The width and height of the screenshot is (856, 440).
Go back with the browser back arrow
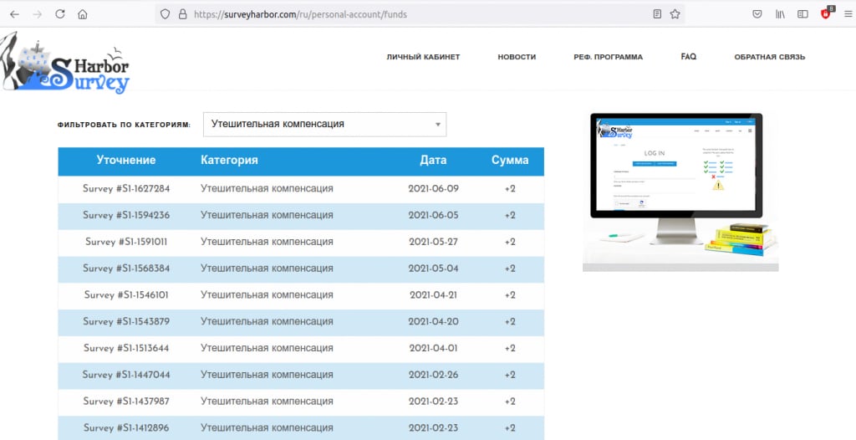click(x=15, y=14)
